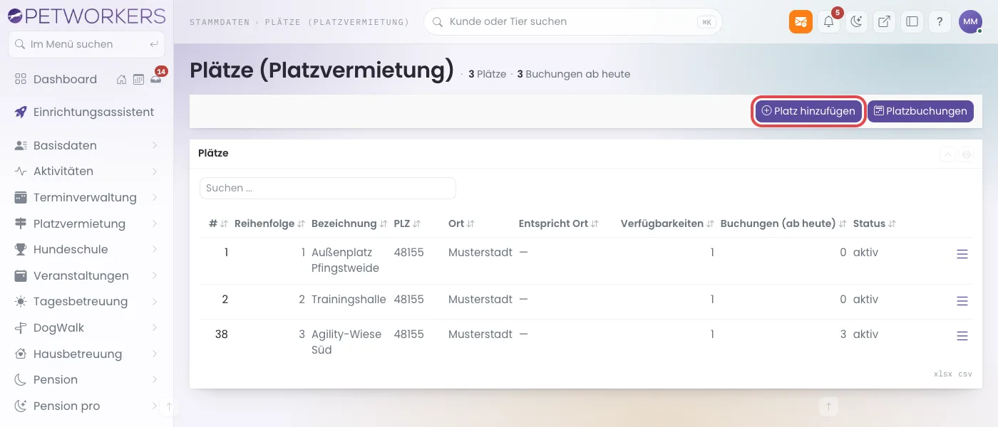
Task: Open Platzbuchungen button
Action: (920, 111)
